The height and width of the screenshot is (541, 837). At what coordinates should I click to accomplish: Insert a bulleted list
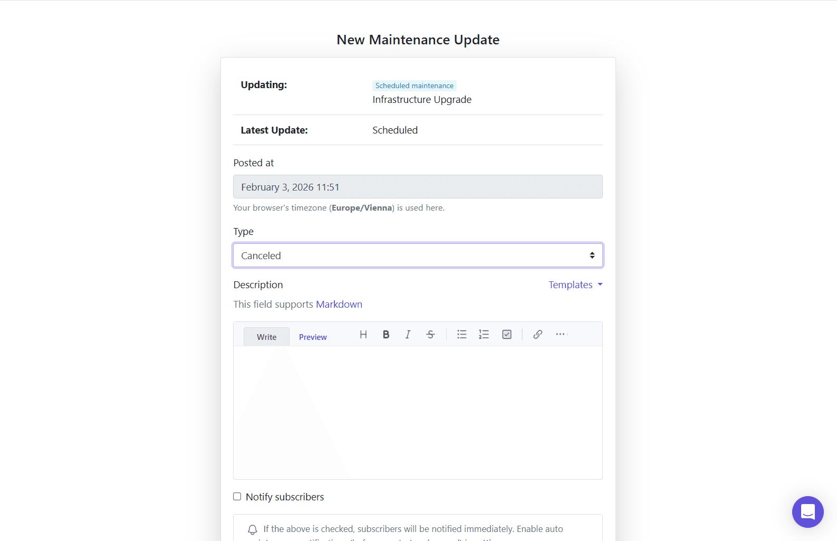click(461, 335)
